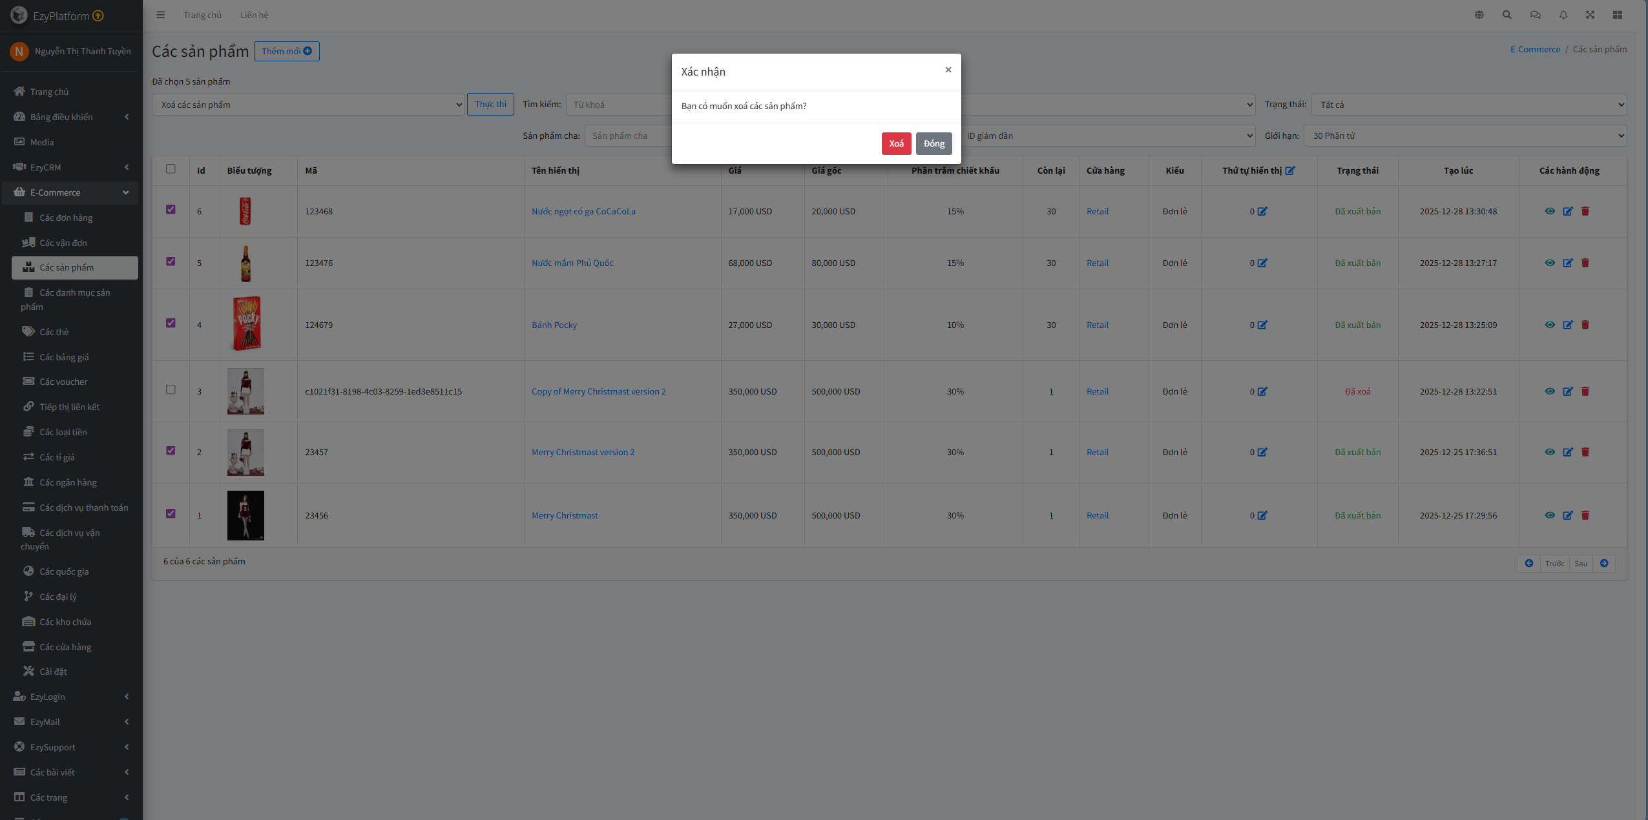1648x820 pixels.
Task: Click delete trash icon for Bánh Pocky
Action: 1585,325
